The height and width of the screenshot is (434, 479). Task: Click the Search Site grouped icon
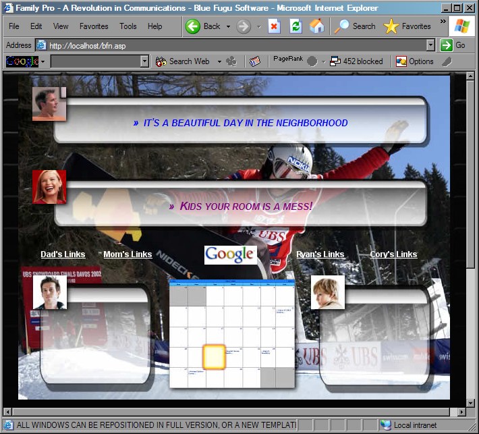coord(231,61)
